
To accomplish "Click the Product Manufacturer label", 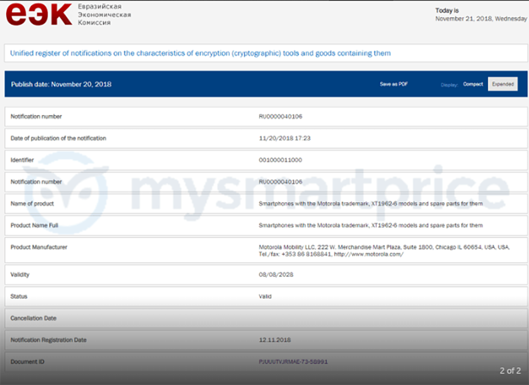I will point(39,247).
